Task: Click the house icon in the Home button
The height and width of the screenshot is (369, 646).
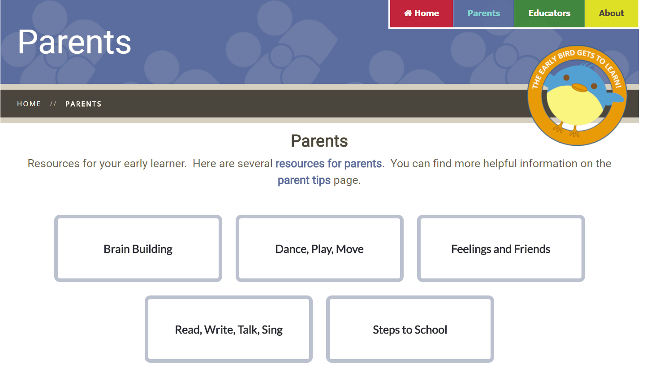Action: (408, 13)
